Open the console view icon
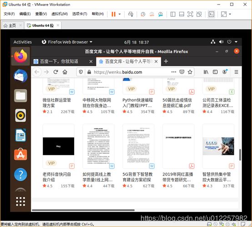252x227 pixels. point(212,14)
